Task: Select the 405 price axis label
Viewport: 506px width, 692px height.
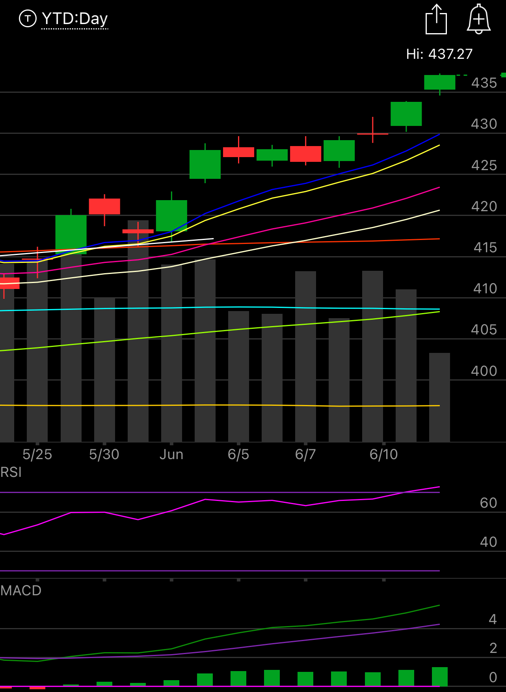Action: click(x=484, y=330)
